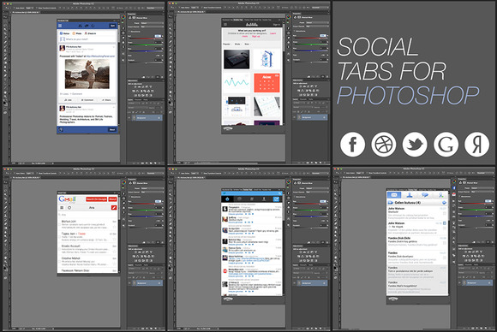The width and height of the screenshot is (497, 332).
Task: Select the Photo tab in Facebook composer
Action: [77, 33]
